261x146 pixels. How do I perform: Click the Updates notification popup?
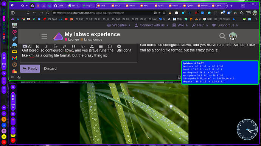(x=220, y=73)
